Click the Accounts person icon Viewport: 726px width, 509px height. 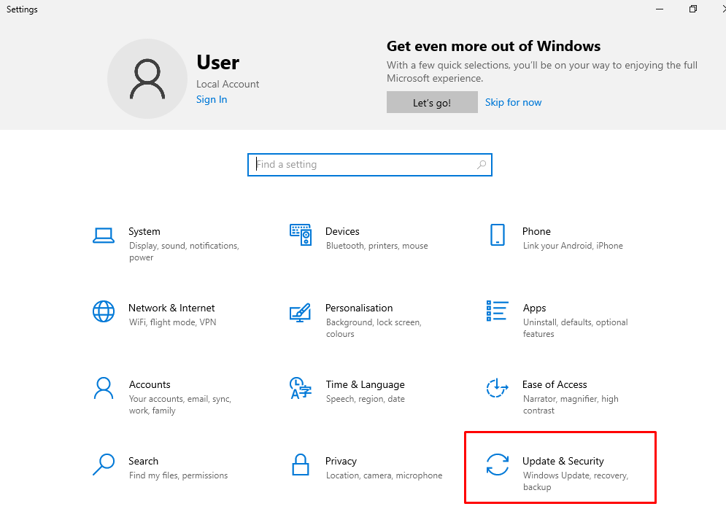point(104,388)
